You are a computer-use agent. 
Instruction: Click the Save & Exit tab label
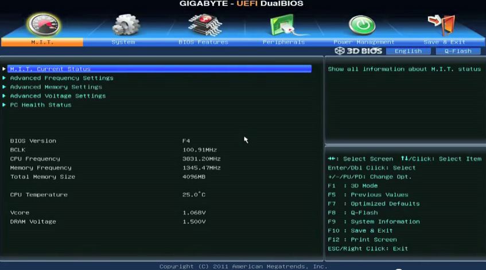tap(444, 42)
